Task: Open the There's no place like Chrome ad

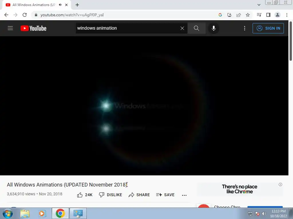Action: [x=239, y=189]
